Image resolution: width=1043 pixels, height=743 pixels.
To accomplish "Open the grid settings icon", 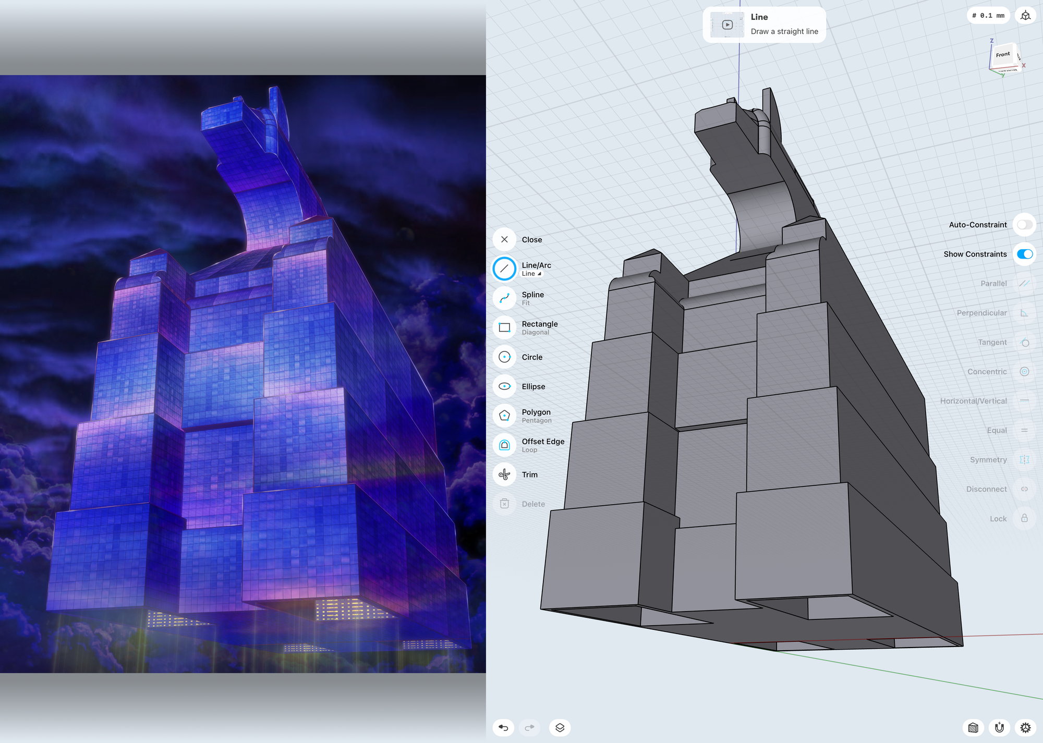I will (x=973, y=727).
